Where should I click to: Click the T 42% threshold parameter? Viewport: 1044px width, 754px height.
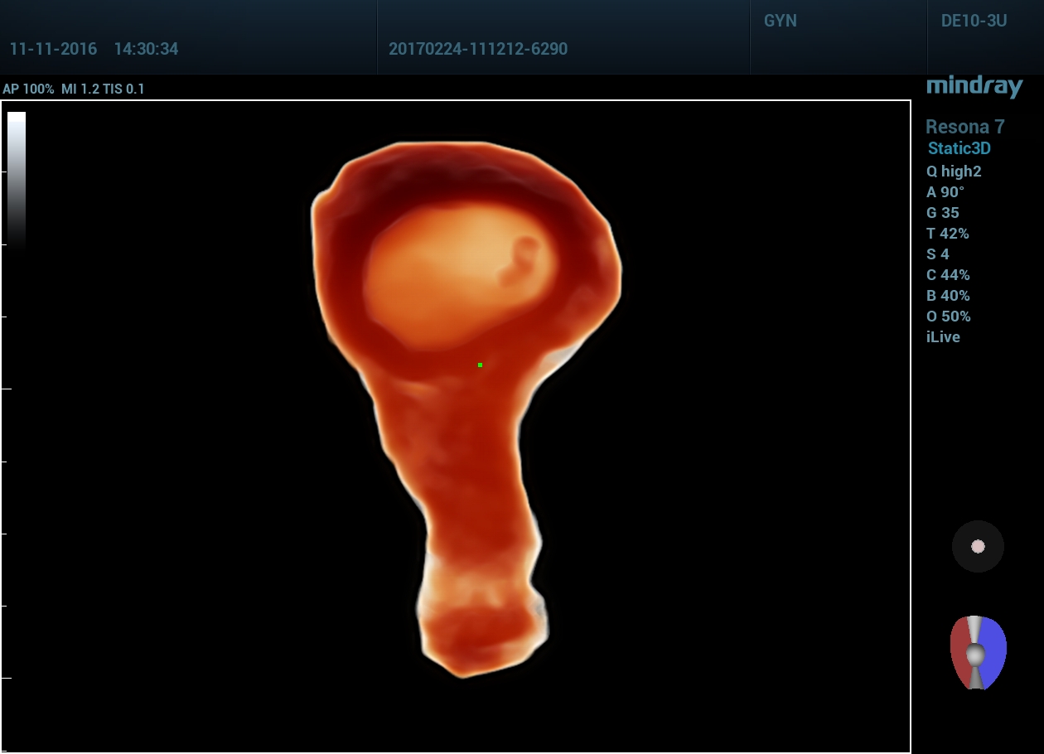pyautogui.click(x=948, y=234)
